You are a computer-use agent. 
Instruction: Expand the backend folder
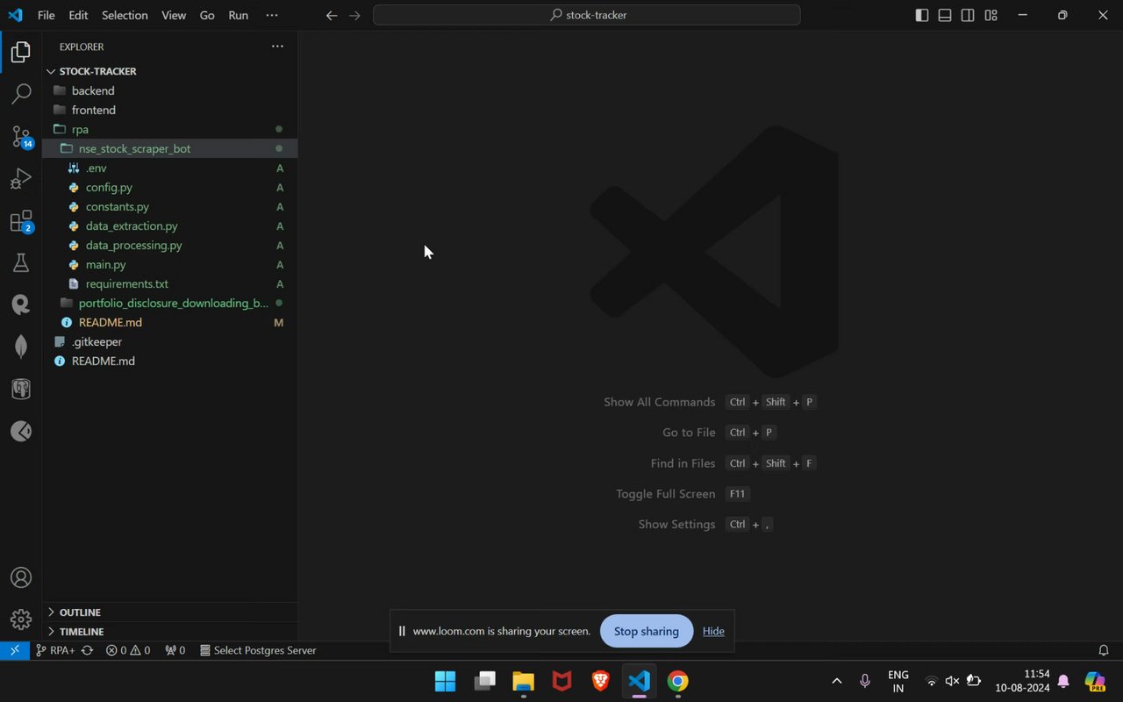(170, 90)
